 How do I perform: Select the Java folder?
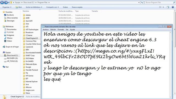(x=27, y=84)
